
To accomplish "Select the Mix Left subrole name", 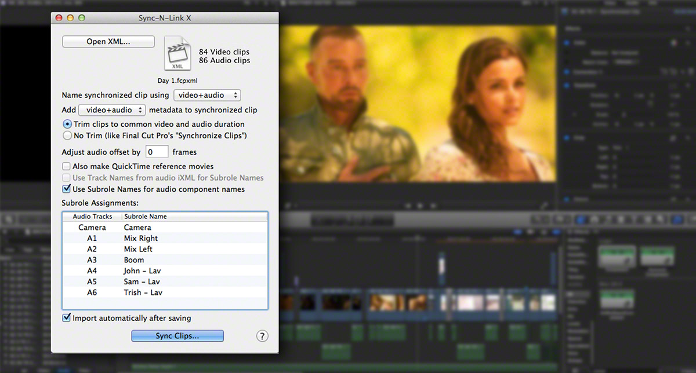I will [139, 249].
